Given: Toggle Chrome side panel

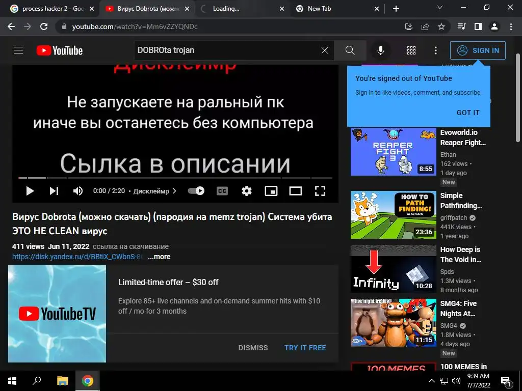Looking at the screenshot, I should click(478, 26).
